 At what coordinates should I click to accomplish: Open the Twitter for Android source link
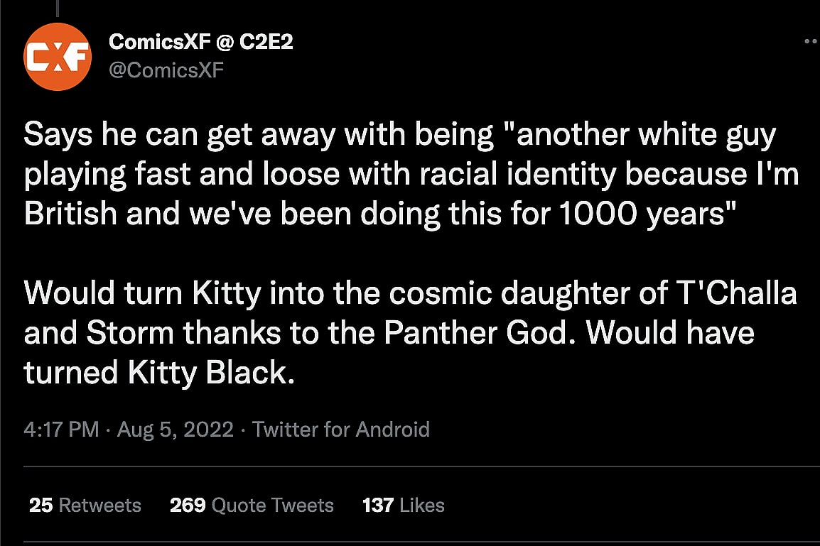341,430
